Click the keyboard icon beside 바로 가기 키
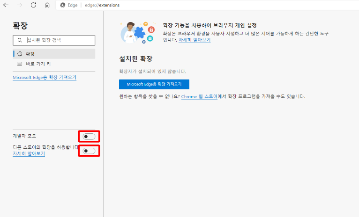The image size is (359, 217). tap(20, 64)
